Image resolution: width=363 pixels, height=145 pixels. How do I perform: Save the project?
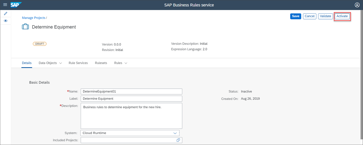pos(295,16)
